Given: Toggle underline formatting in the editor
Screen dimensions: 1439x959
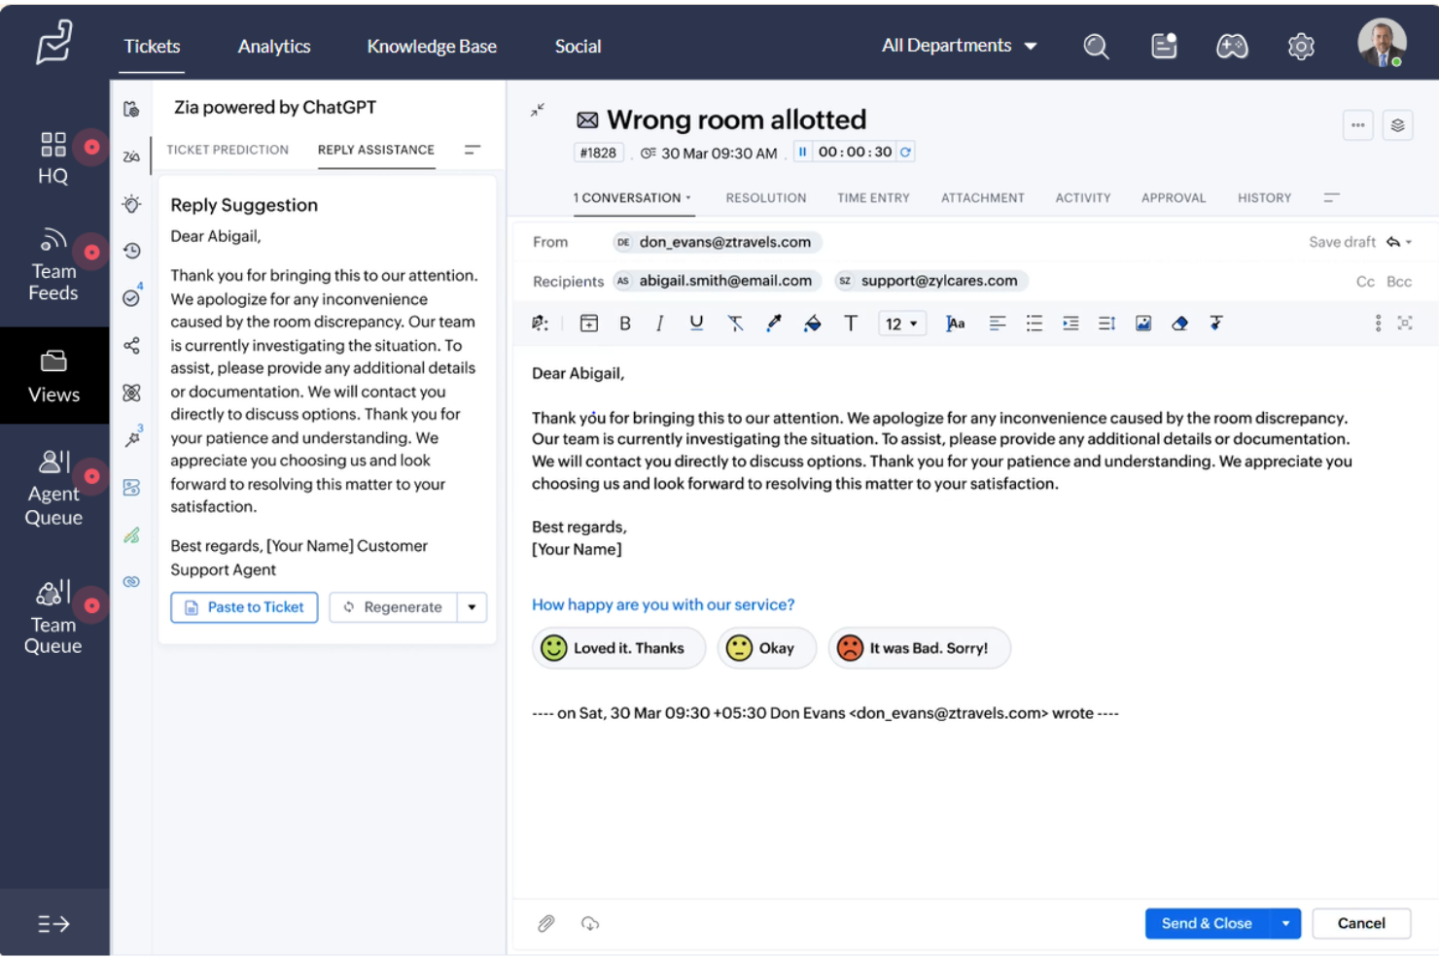Looking at the screenshot, I should (696, 323).
